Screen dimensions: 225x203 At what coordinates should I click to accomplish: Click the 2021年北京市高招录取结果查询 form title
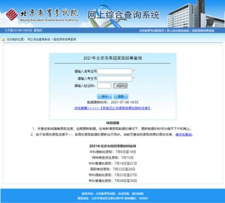113,58
